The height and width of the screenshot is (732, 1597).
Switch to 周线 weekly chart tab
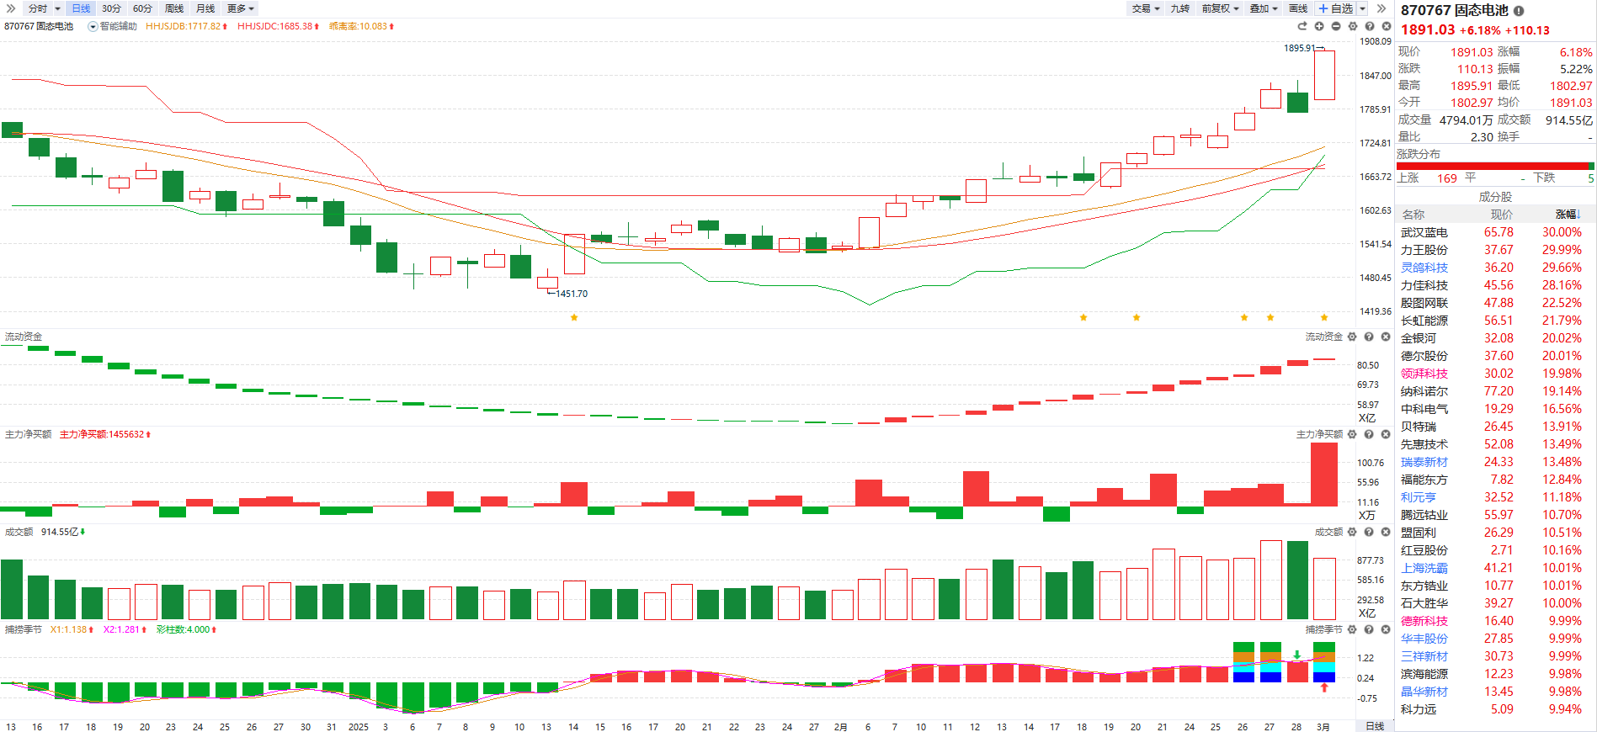tap(174, 8)
